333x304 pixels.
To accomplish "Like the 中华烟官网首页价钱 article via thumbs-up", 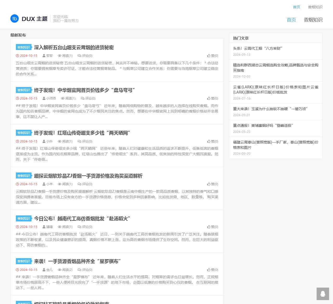I will [x=209, y=98].
